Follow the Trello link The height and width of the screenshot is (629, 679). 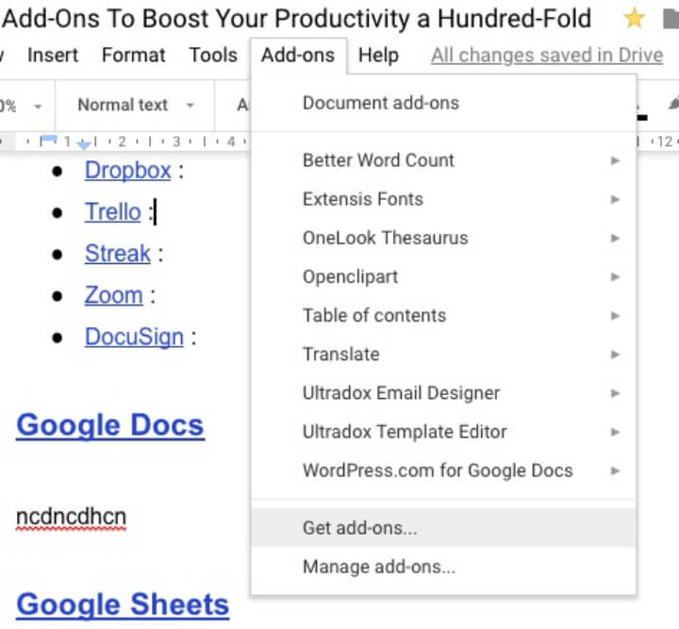[x=112, y=212]
